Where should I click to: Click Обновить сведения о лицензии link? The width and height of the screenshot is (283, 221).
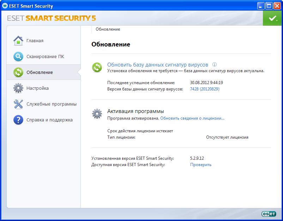192,118
